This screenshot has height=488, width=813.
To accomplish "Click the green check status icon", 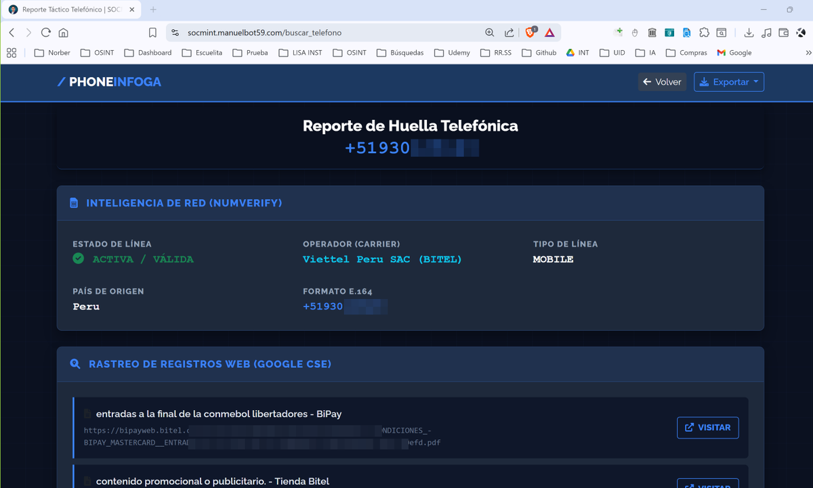I will [x=79, y=258].
